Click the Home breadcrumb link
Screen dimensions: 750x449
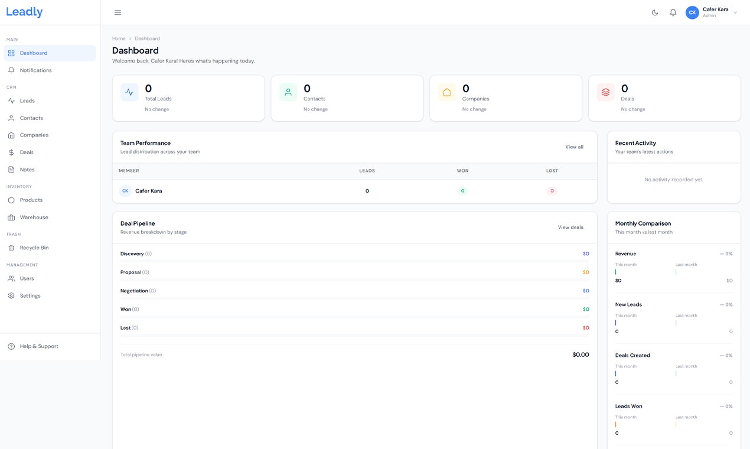coord(119,38)
